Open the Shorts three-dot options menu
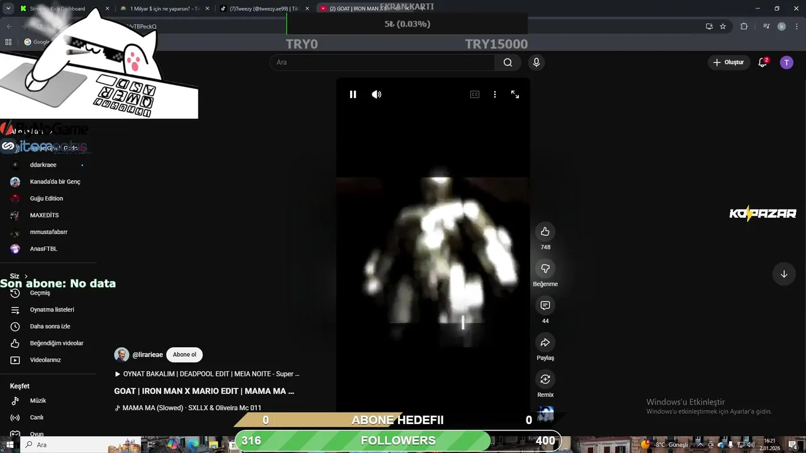Screen dimensions: 806x453 point(495,94)
